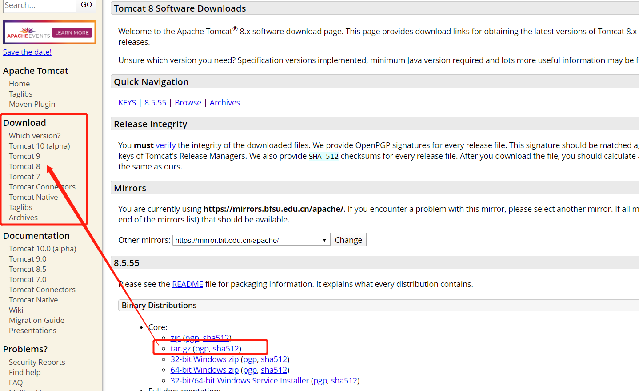The image size is (639, 391).
Task: Open Tomcat Native under Documentation
Action: tap(33, 300)
